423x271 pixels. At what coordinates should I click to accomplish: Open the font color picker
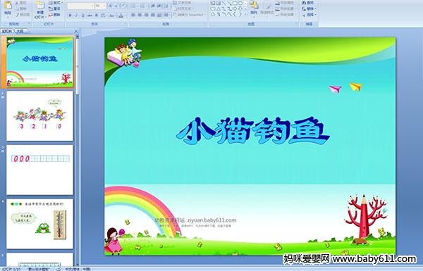[121, 15]
